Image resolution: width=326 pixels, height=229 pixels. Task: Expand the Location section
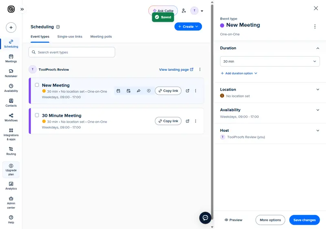click(318, 89)
